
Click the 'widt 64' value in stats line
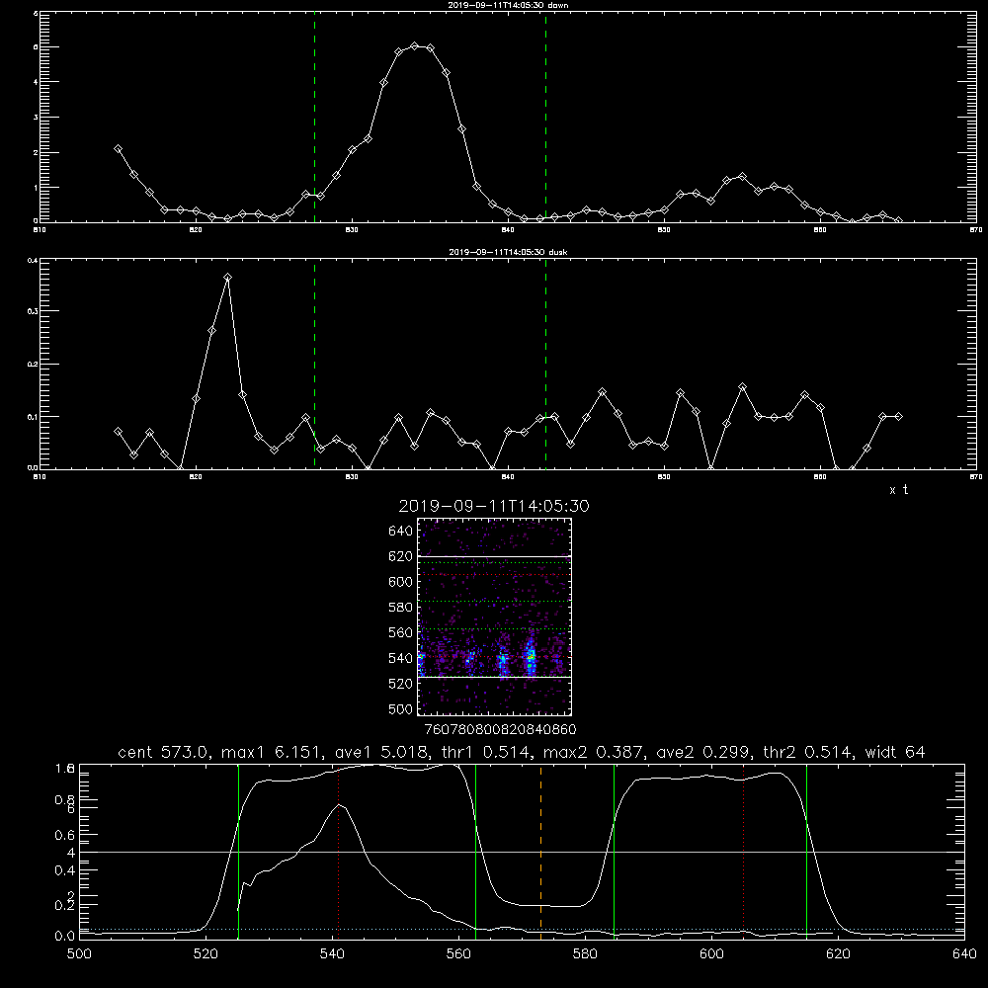click(895, 752)
